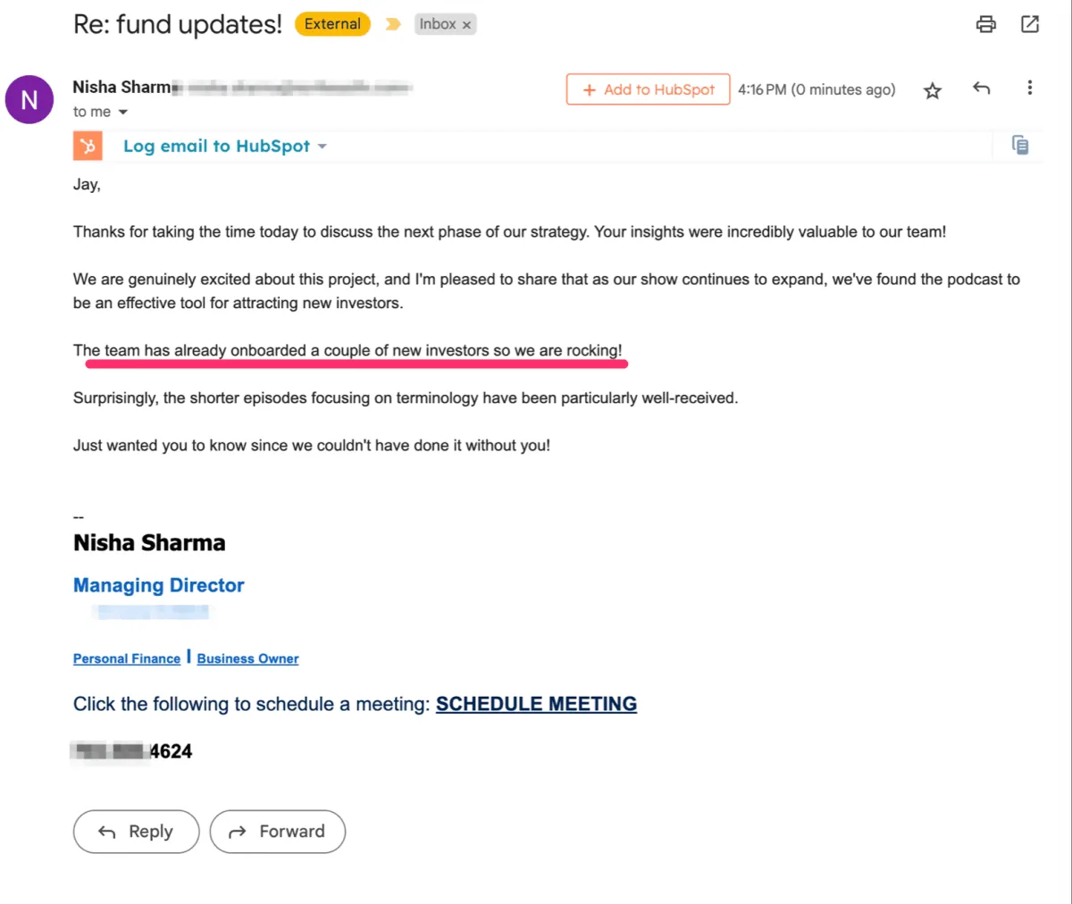
Task: Click the yellow importance marker arrow
Action: (x=392, y=24)
